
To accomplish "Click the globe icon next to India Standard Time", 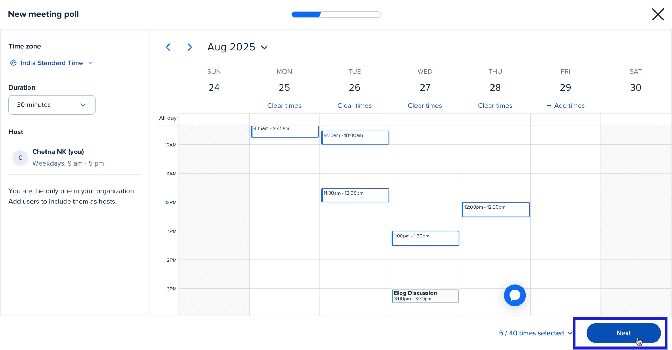I will 13,63.
